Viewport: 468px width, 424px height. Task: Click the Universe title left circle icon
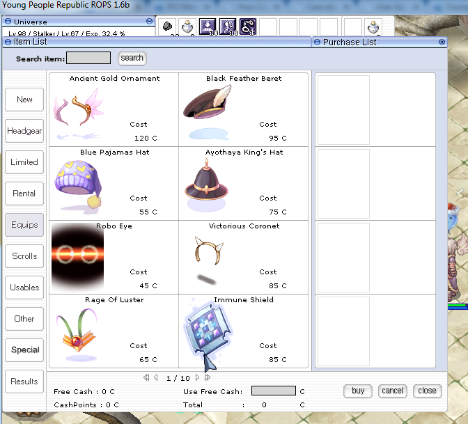click(x=8, y=21)
